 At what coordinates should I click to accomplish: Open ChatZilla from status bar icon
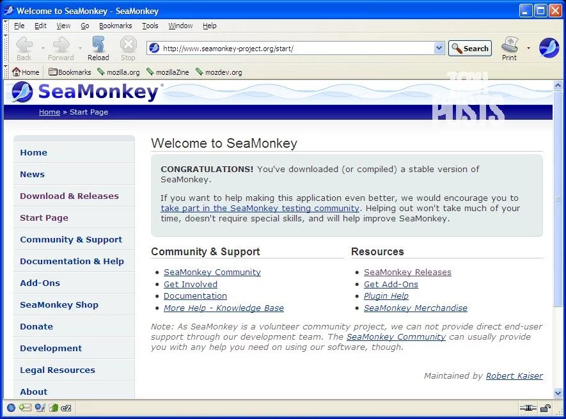(66, 408)
